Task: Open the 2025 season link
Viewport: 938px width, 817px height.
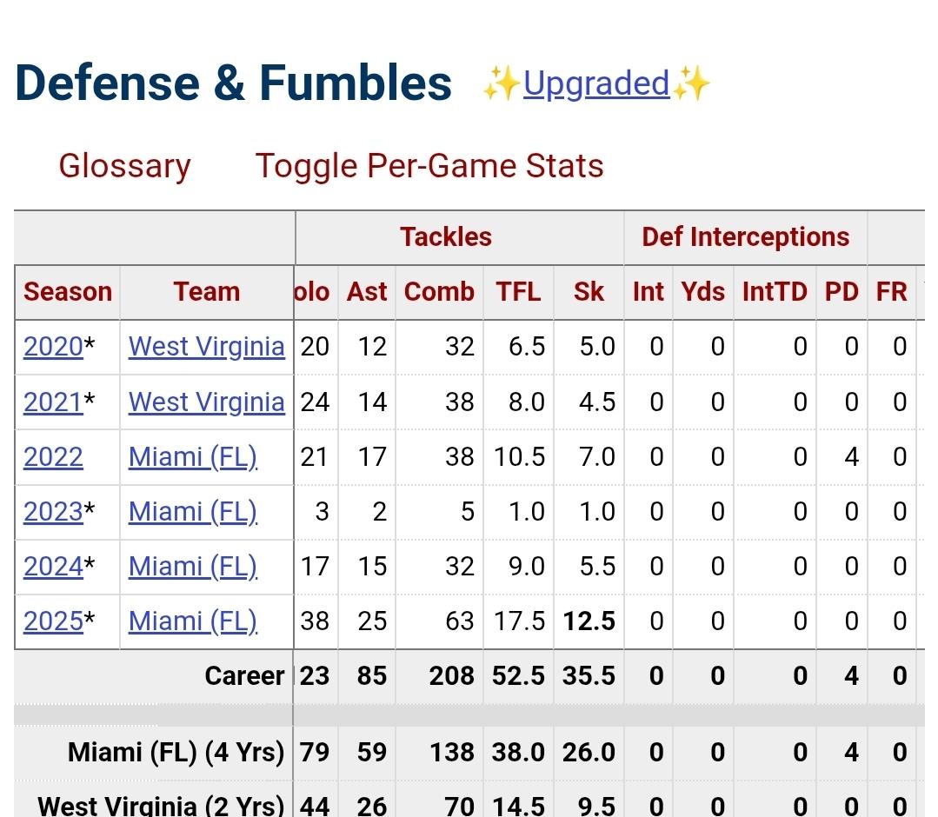Action: 53,621
